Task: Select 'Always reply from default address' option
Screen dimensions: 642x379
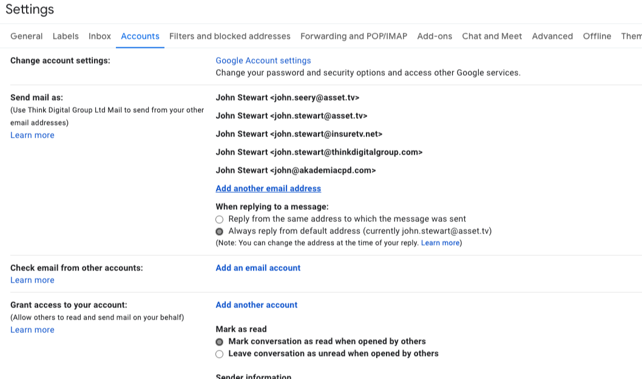Action: (220, 232)
